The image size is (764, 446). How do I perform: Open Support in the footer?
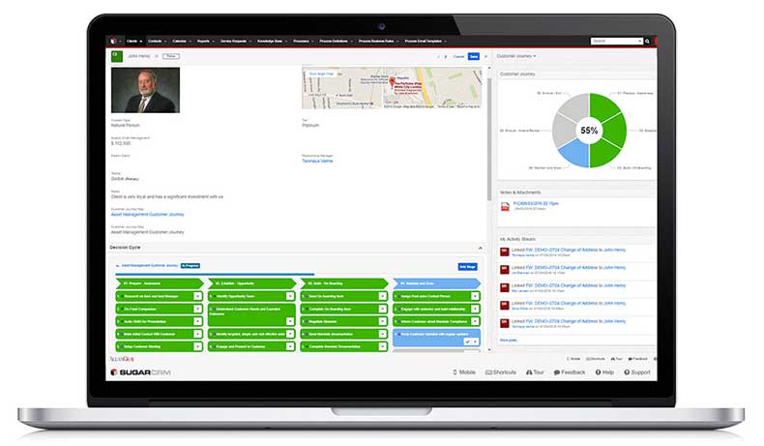(x=637, y=372)
